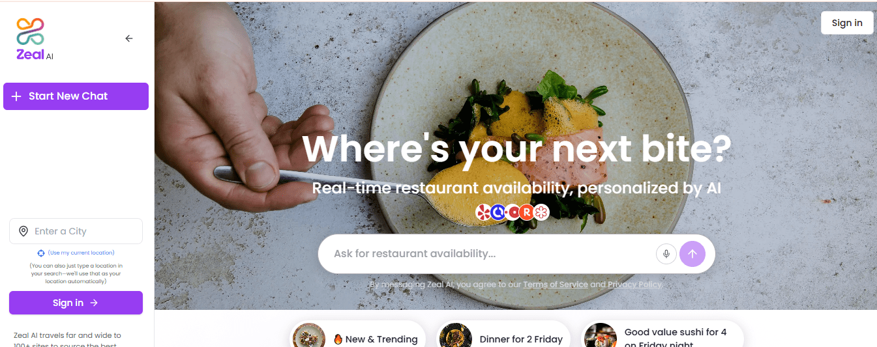Use my current location link

81,253
